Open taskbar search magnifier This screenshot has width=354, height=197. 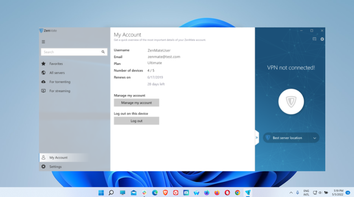(111, 193)
